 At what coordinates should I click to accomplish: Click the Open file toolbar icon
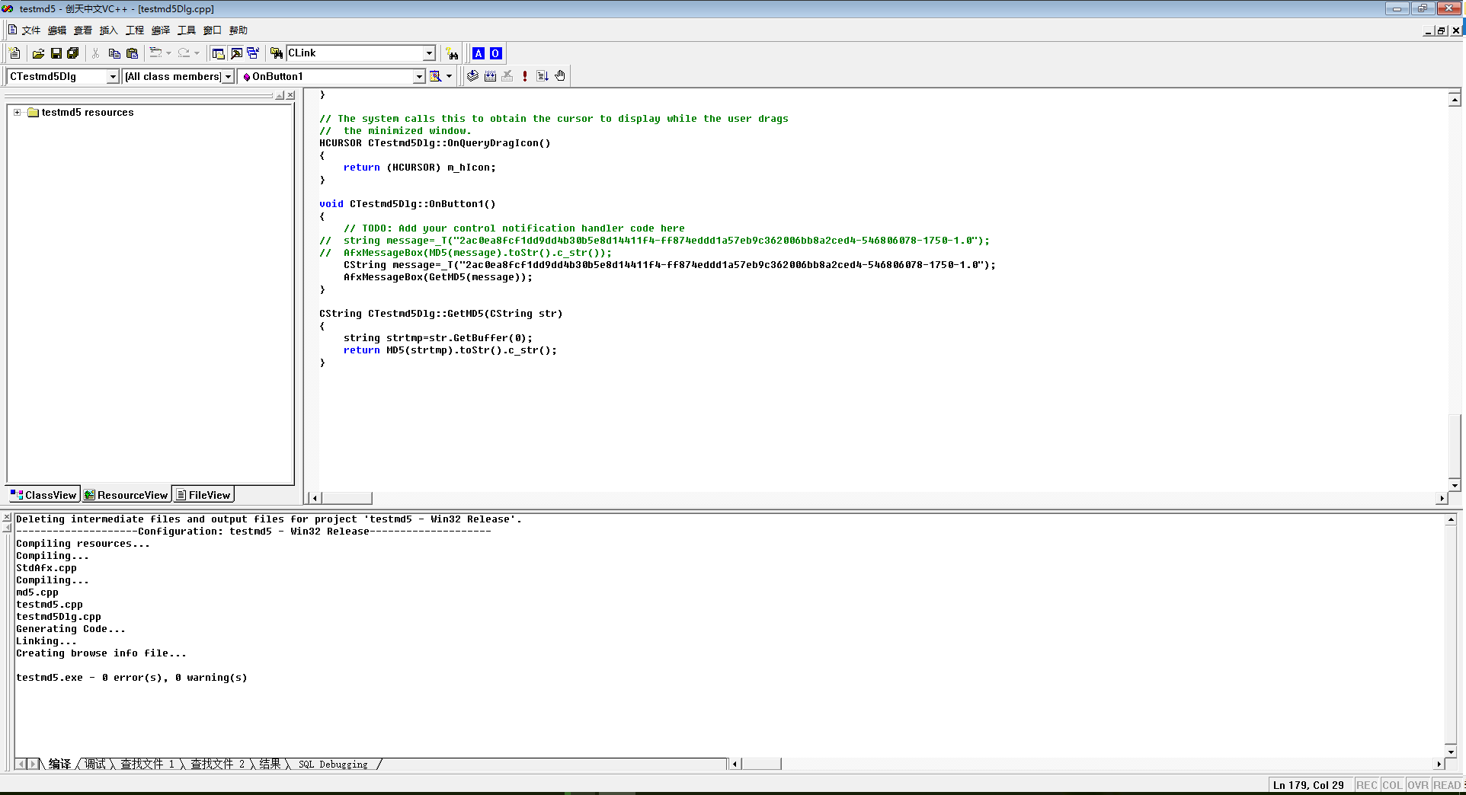[38, 53]
